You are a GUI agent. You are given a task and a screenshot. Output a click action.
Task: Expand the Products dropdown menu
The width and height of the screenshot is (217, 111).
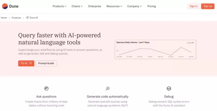click(59, 6)
